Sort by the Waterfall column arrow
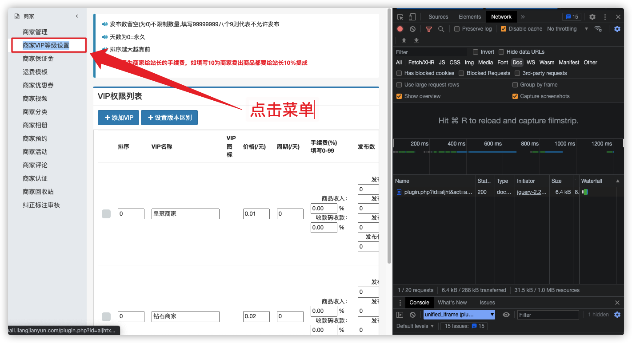 click(x=618, y=181)
